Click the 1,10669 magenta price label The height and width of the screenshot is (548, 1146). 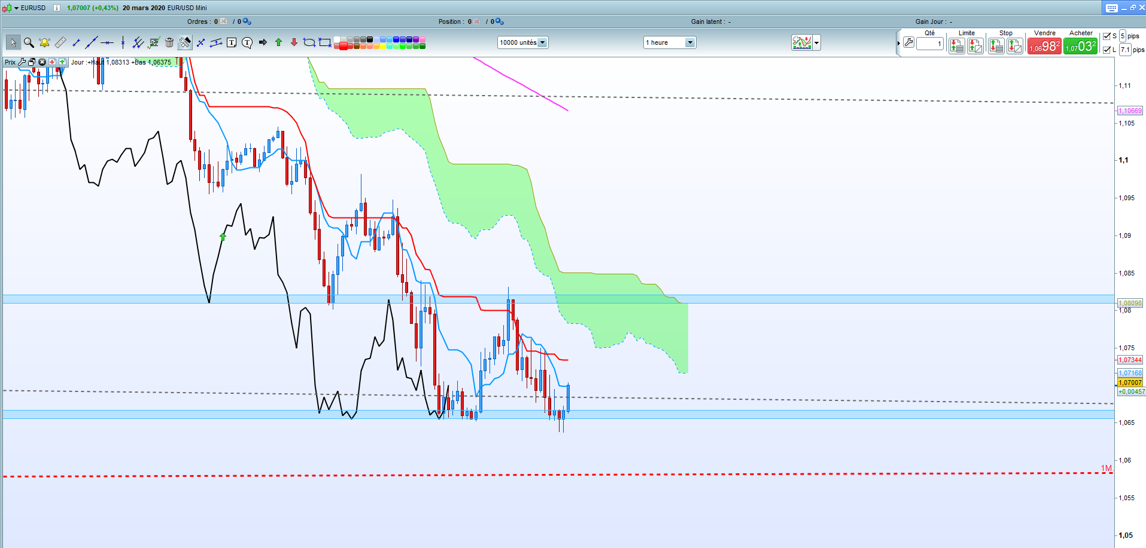[x=1130, y=111]
